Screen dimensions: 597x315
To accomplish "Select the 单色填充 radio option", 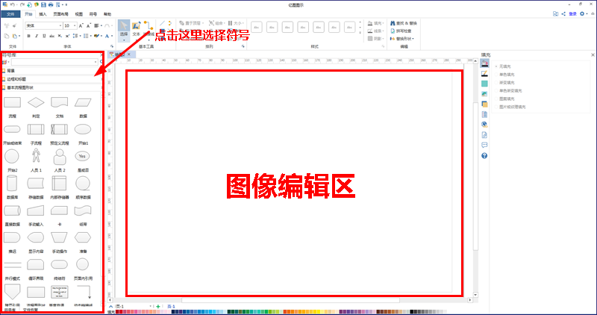I will pos(505,75).
